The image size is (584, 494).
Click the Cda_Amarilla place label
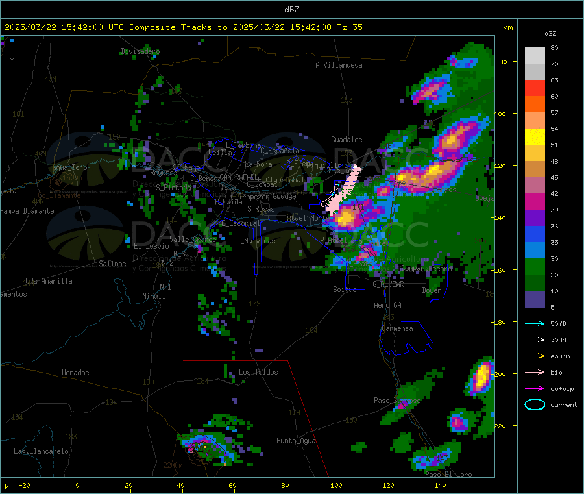(49, 281)
